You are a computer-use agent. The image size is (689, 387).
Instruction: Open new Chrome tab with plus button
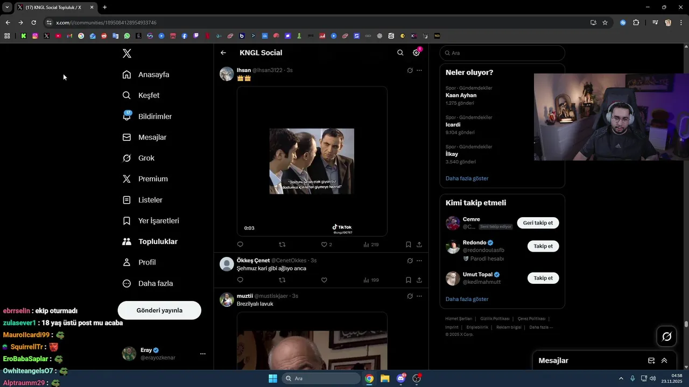(x=104, y=7)
